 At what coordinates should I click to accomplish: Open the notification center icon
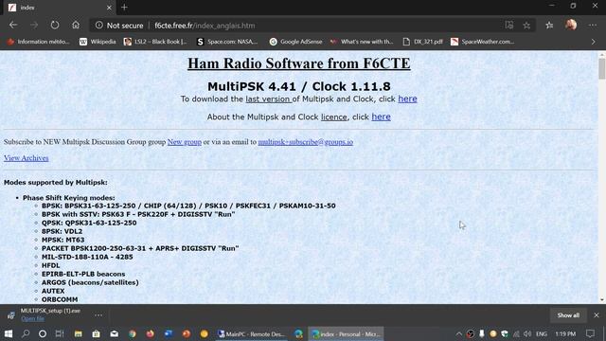(590, 333)
